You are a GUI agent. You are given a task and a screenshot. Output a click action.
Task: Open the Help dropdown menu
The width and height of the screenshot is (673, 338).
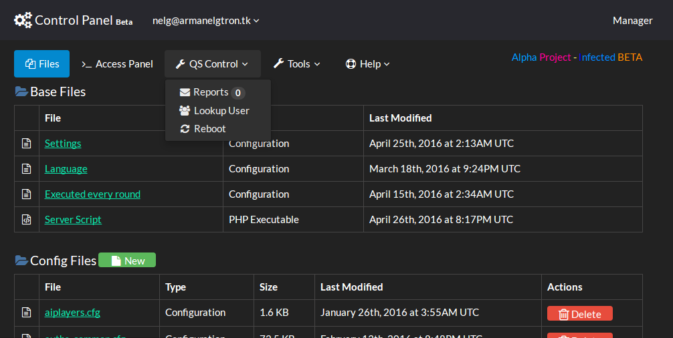tap(367, 64)
